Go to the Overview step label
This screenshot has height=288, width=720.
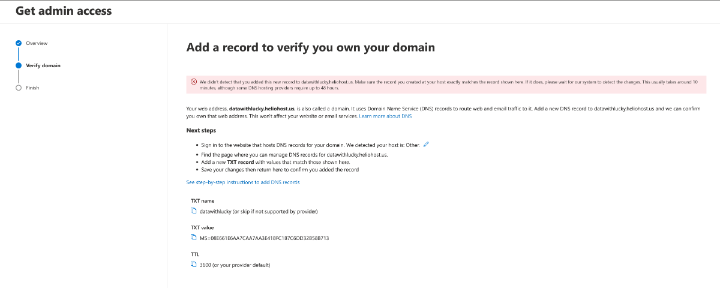[37, 43]
